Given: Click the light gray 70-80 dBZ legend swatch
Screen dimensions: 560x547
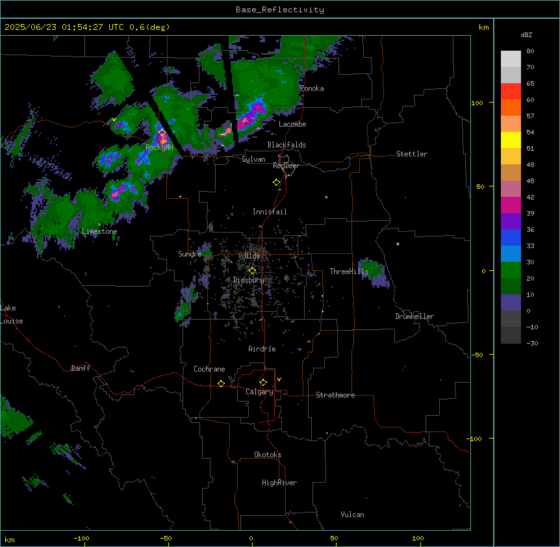Looking at the screenshot, I should pyautogui.click(x=511, y=59).
